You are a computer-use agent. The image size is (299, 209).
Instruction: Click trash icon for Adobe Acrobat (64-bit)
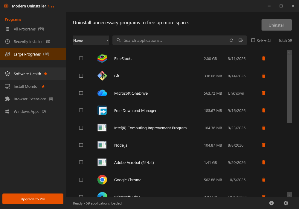pyautogui.click(x=264, y=162)
